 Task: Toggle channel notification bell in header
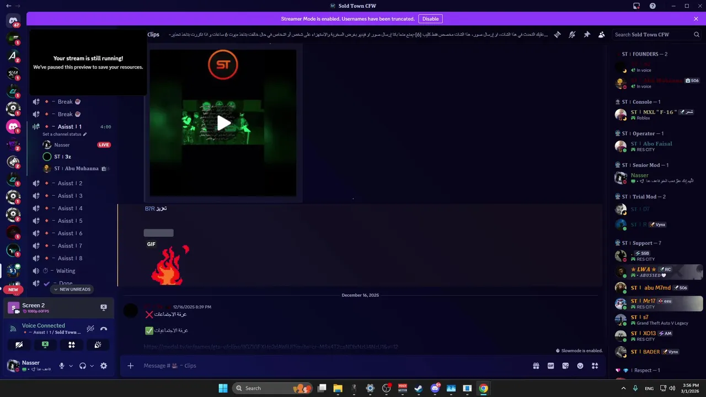[x=572, y=34]
